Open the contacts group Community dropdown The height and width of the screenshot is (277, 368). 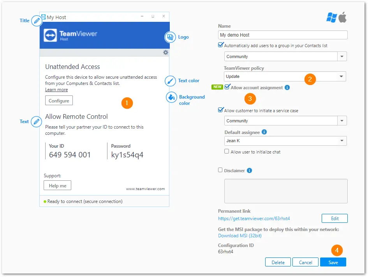[285, 56]
